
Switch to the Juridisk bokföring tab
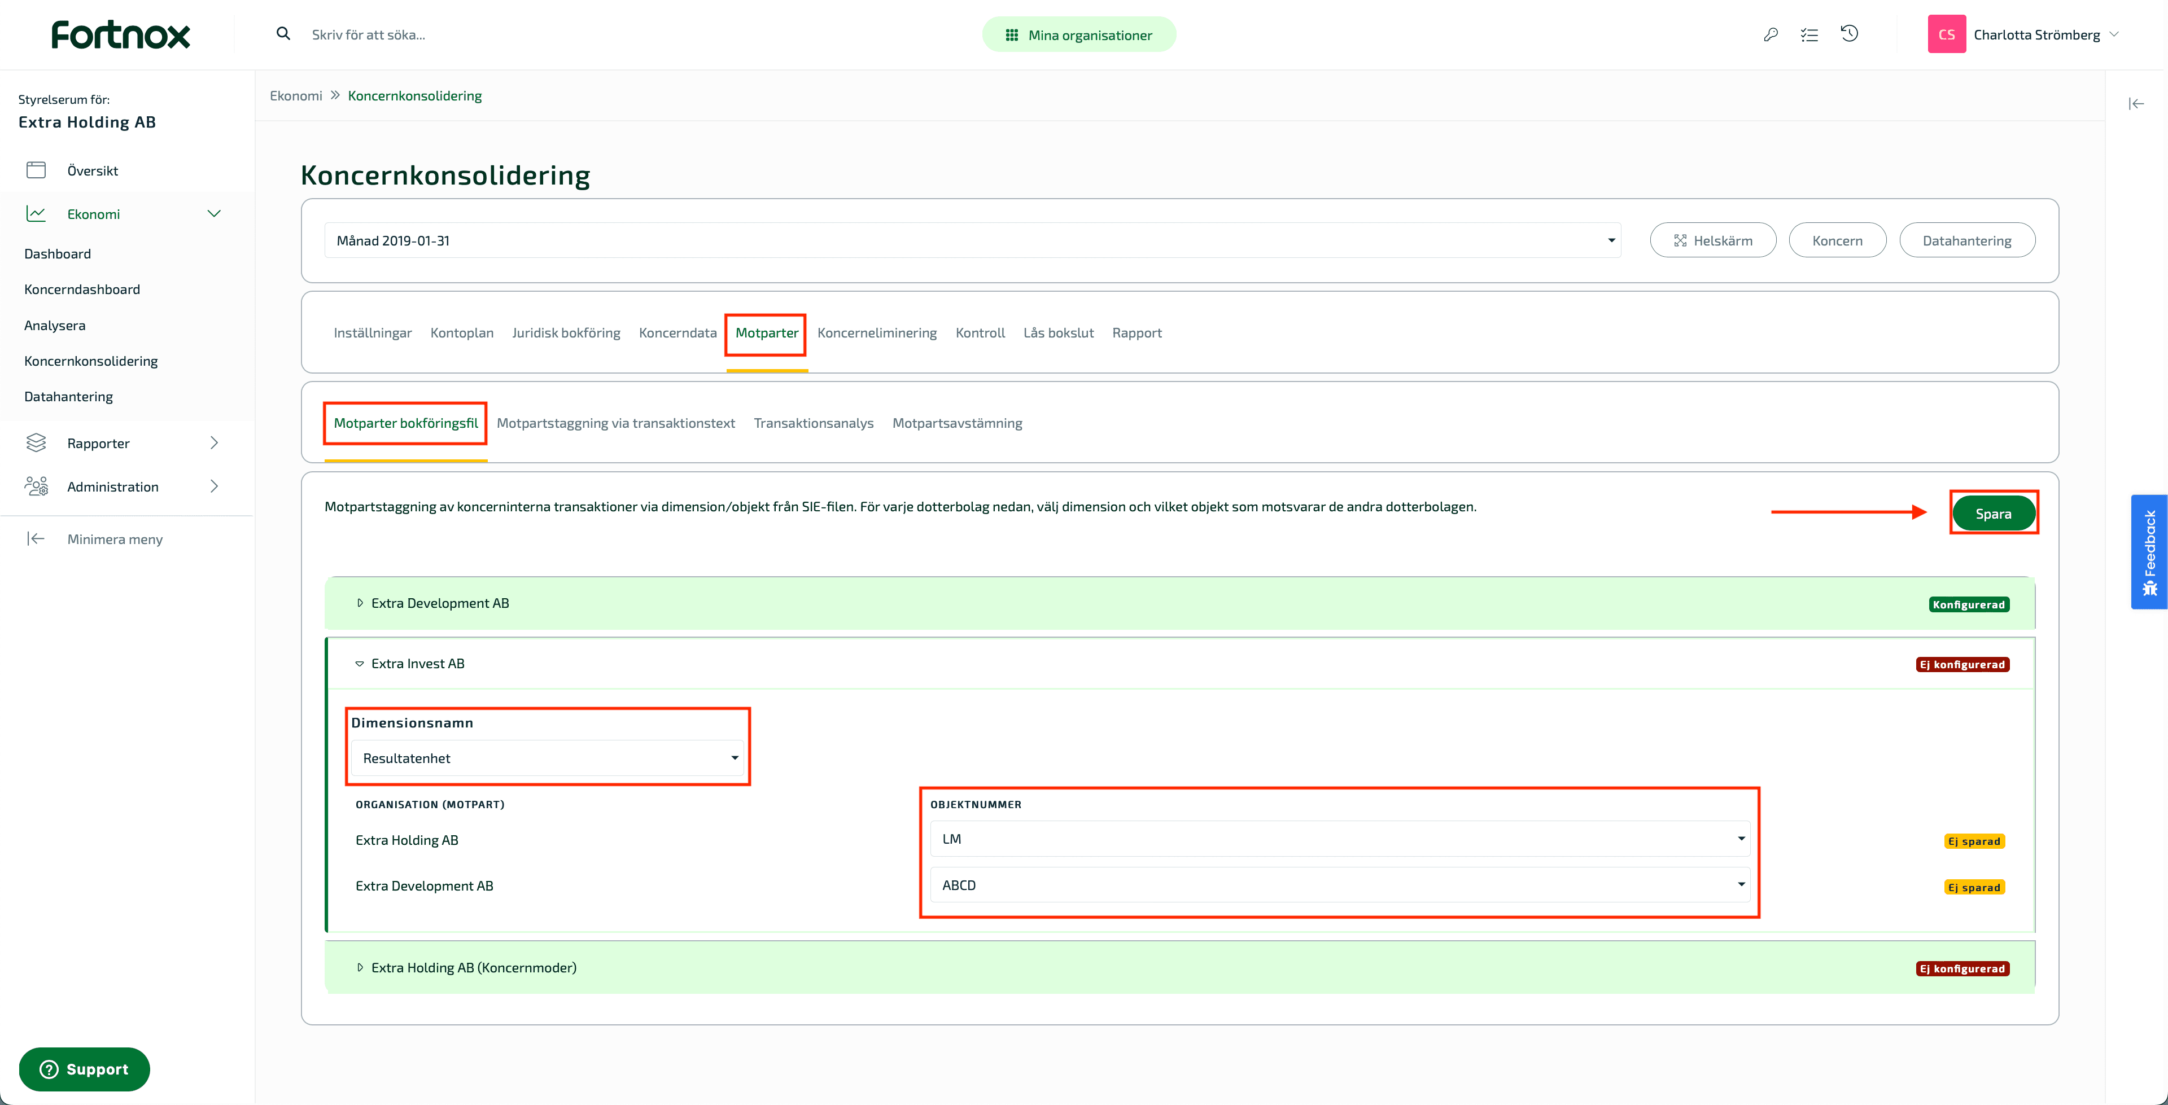coord(566,332)
